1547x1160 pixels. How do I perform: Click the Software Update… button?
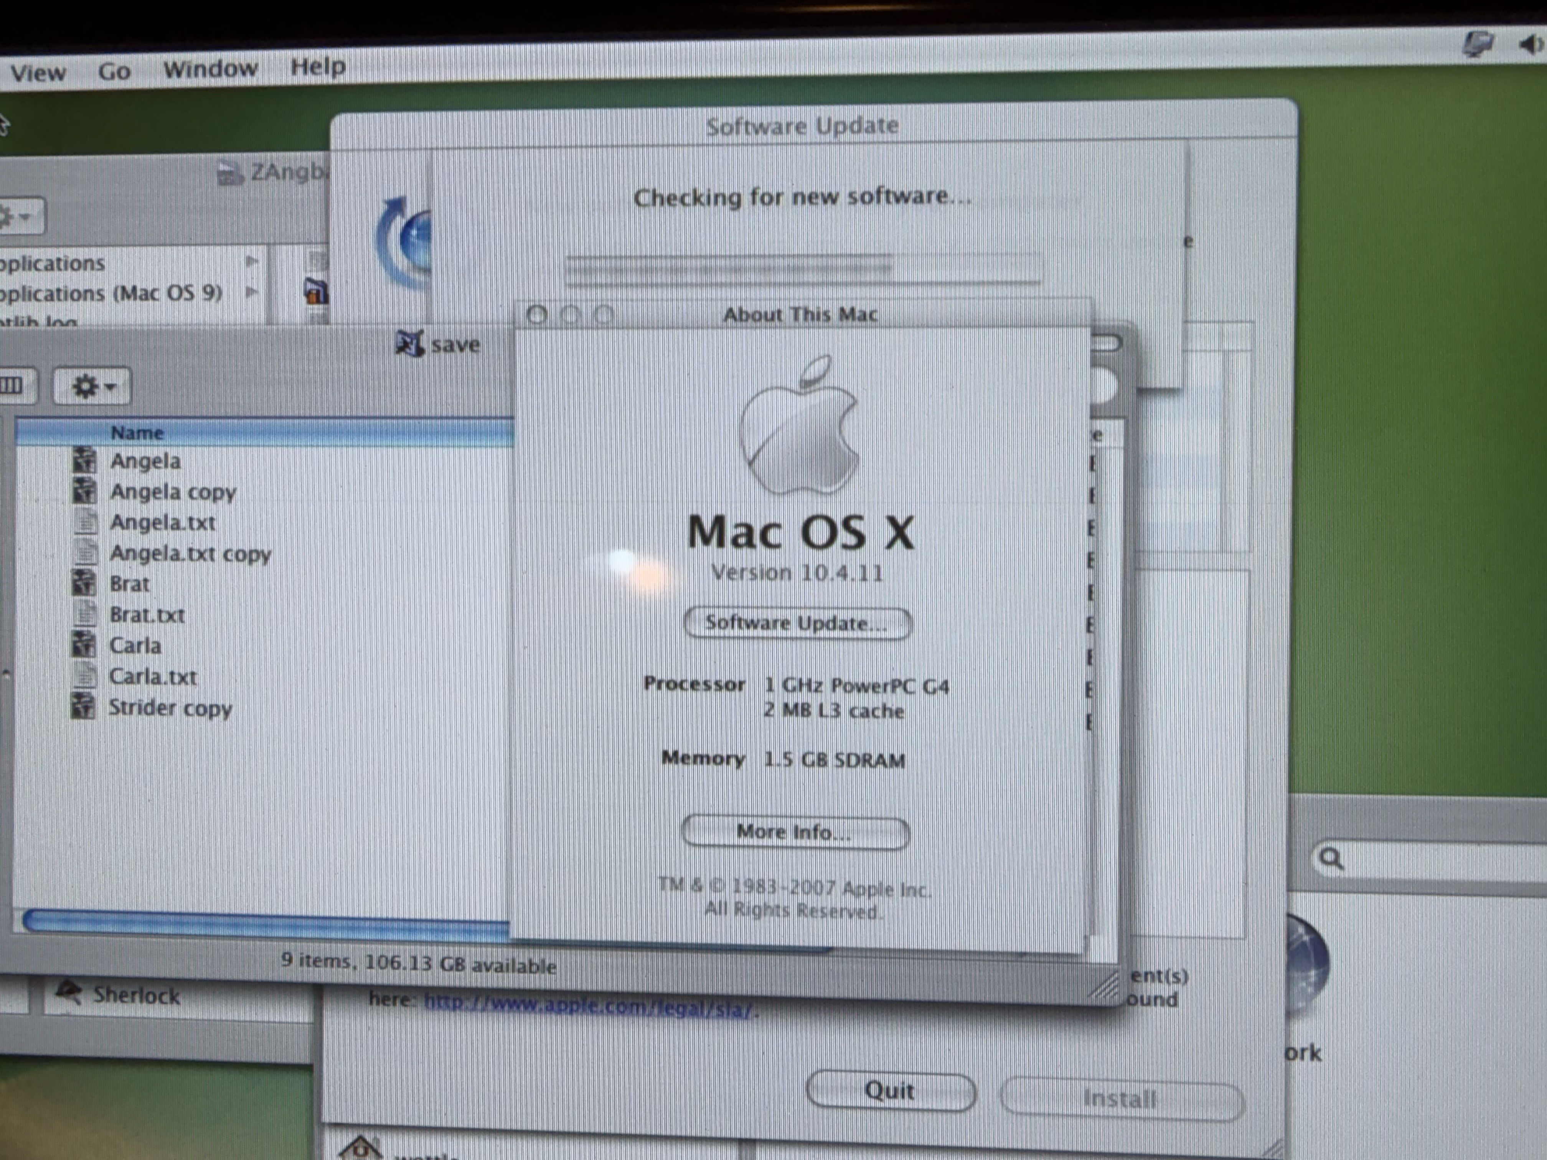(797, 623)
